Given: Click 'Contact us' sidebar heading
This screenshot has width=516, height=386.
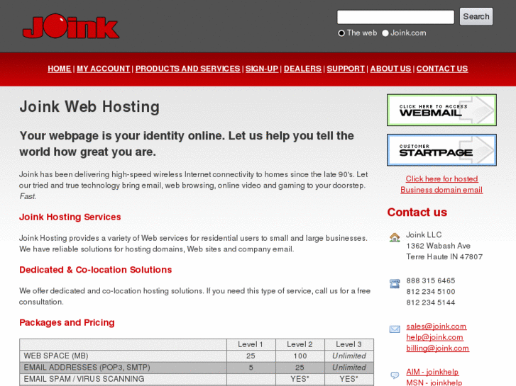Looking at the screenshot, I should pyautogui.click(x=417, y=212).
